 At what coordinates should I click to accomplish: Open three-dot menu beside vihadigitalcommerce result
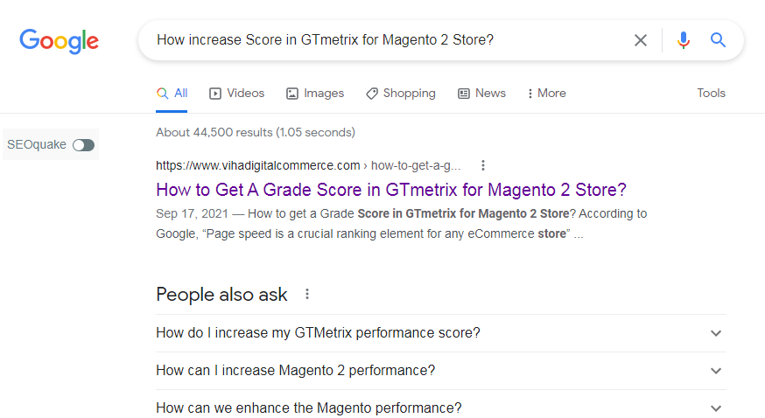tap(482, 165)
